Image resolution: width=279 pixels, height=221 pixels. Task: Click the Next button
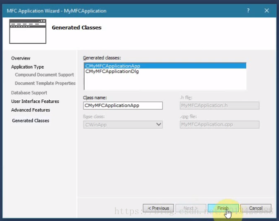191,208
